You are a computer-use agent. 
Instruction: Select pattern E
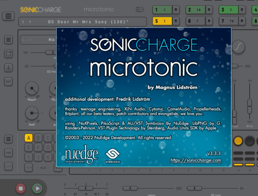click(29, 147)
